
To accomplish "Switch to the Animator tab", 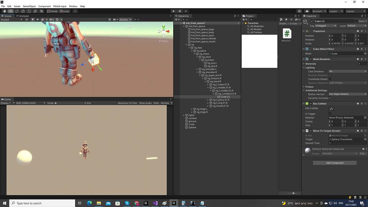I will click(23, 16).
